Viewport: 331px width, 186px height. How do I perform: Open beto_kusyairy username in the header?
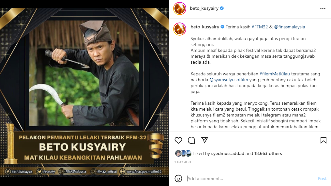click(x=204, y=8)
